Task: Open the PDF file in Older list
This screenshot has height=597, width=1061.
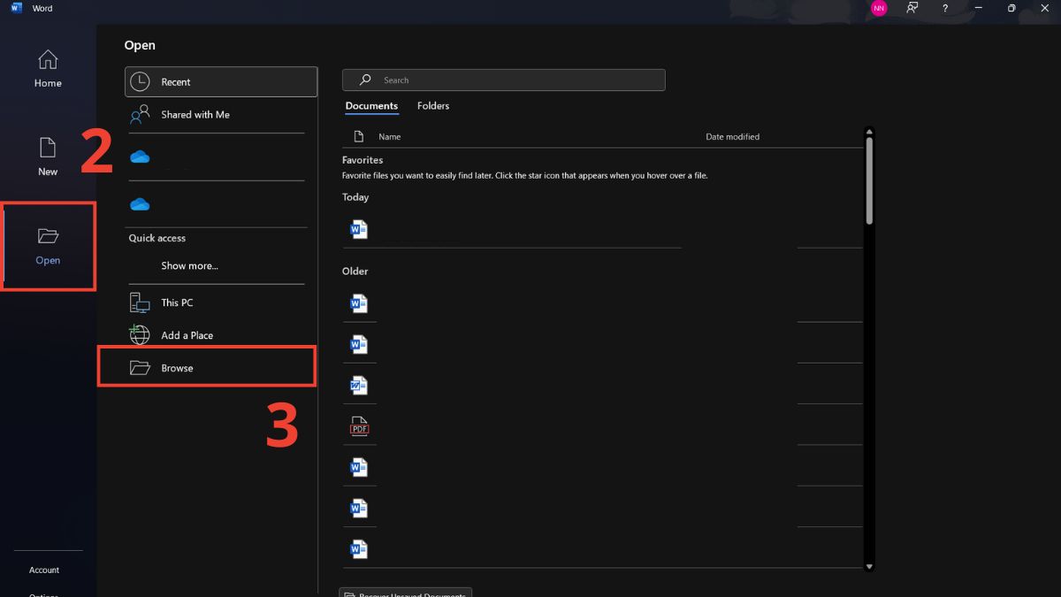Action: click(x=359, y=426)
